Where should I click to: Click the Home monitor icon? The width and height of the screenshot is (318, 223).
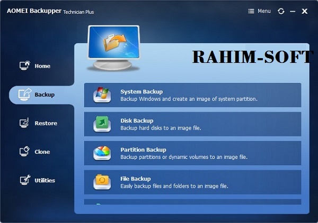[24, 66]
